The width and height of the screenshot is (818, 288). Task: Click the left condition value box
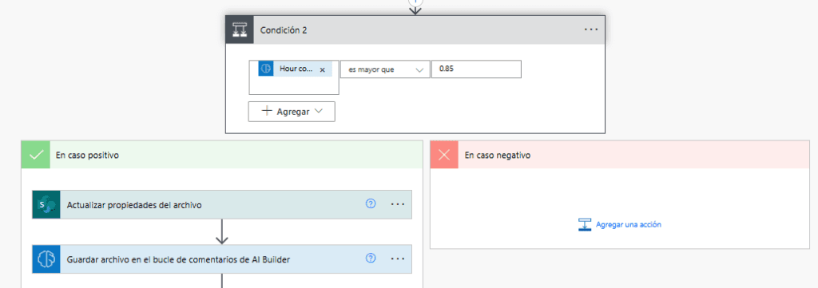(294, 77)
